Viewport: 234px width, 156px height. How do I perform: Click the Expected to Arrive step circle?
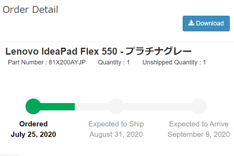pyautogui.click(x=199, y=107)
